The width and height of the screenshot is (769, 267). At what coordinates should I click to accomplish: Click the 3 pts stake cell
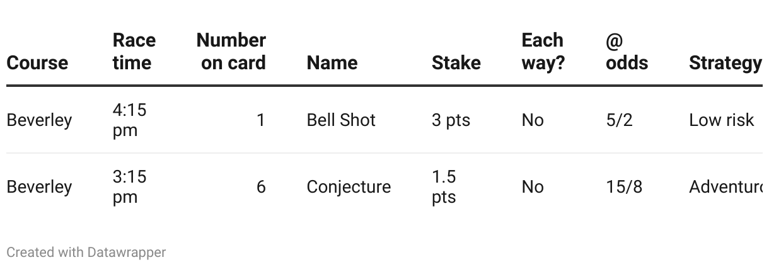(451, 120)
